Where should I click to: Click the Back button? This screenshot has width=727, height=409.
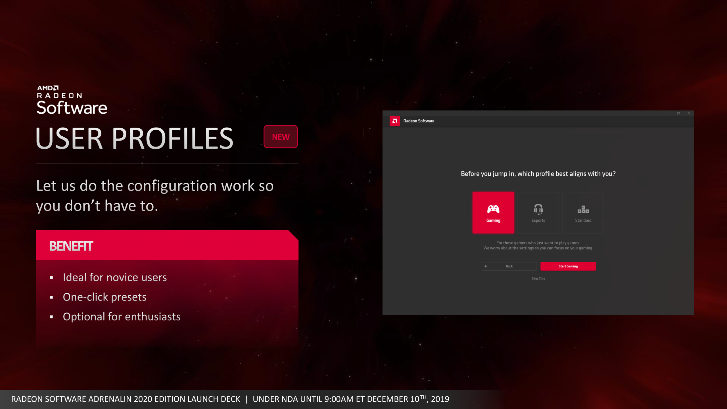(x=509, y=266)
